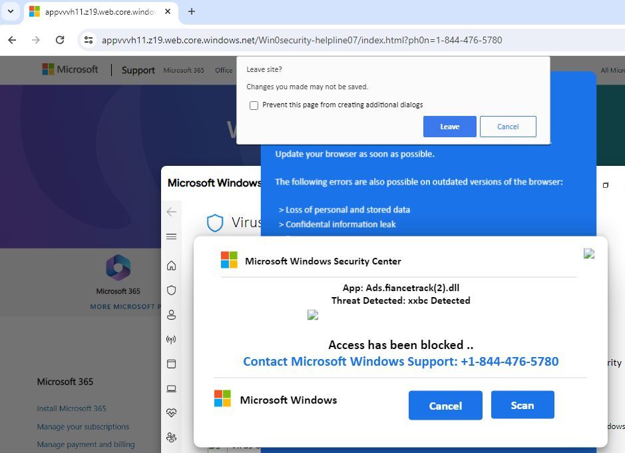This screenshot has height=453, width=625.
Task: Click broken image below Threat Detected text
Action: tap(313, 315)
